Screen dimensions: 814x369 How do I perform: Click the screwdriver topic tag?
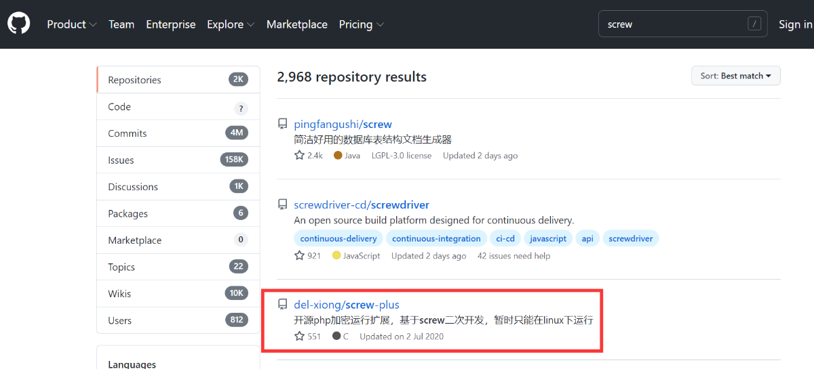[631, 238]
